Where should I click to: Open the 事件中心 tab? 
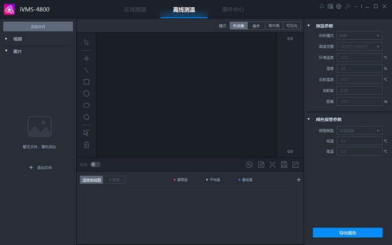pos(233,10)
